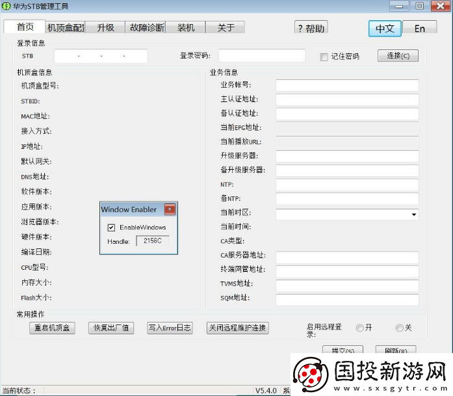453x396 pixels.
Task: Click the 软件版本 label
Action: pyautogui.click(x=36, y=192)
